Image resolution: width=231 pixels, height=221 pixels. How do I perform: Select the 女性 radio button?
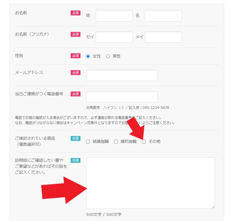(88, 56)
